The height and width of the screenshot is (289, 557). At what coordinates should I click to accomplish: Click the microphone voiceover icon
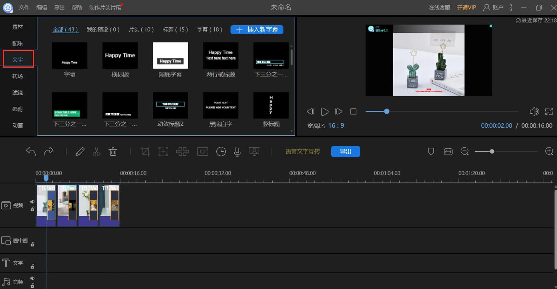click(x=237, y=151)
